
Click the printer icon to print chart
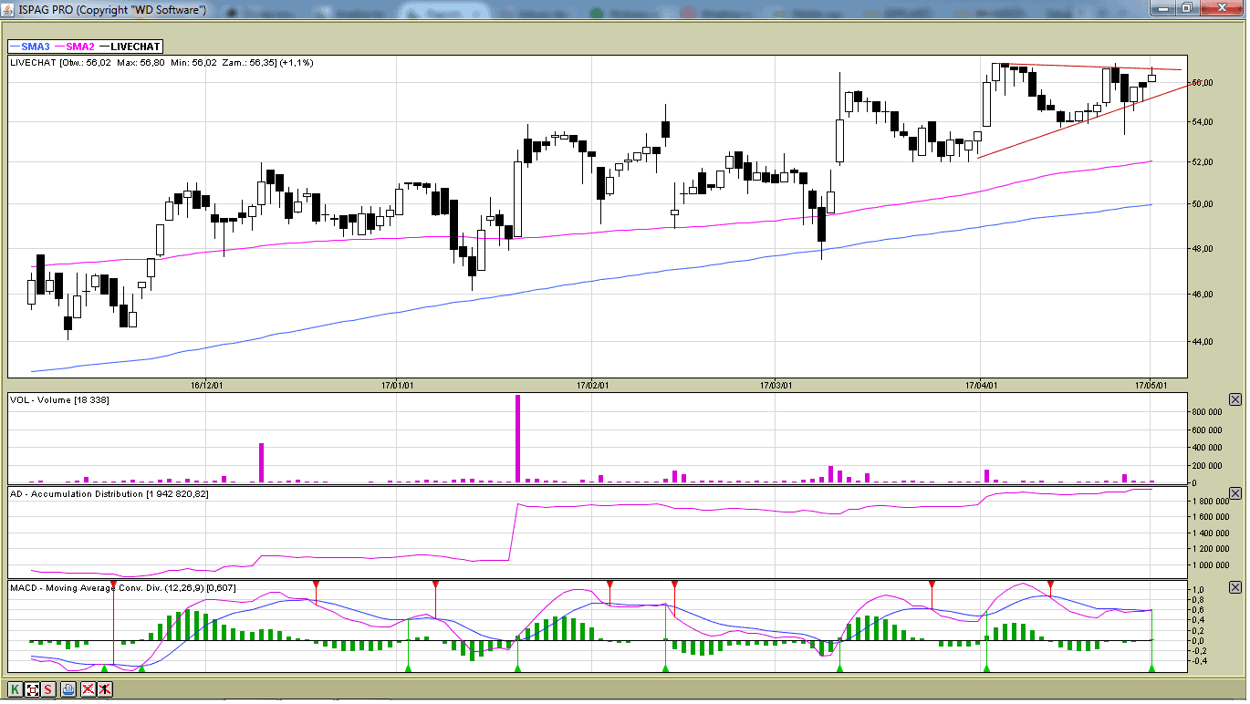68,689
